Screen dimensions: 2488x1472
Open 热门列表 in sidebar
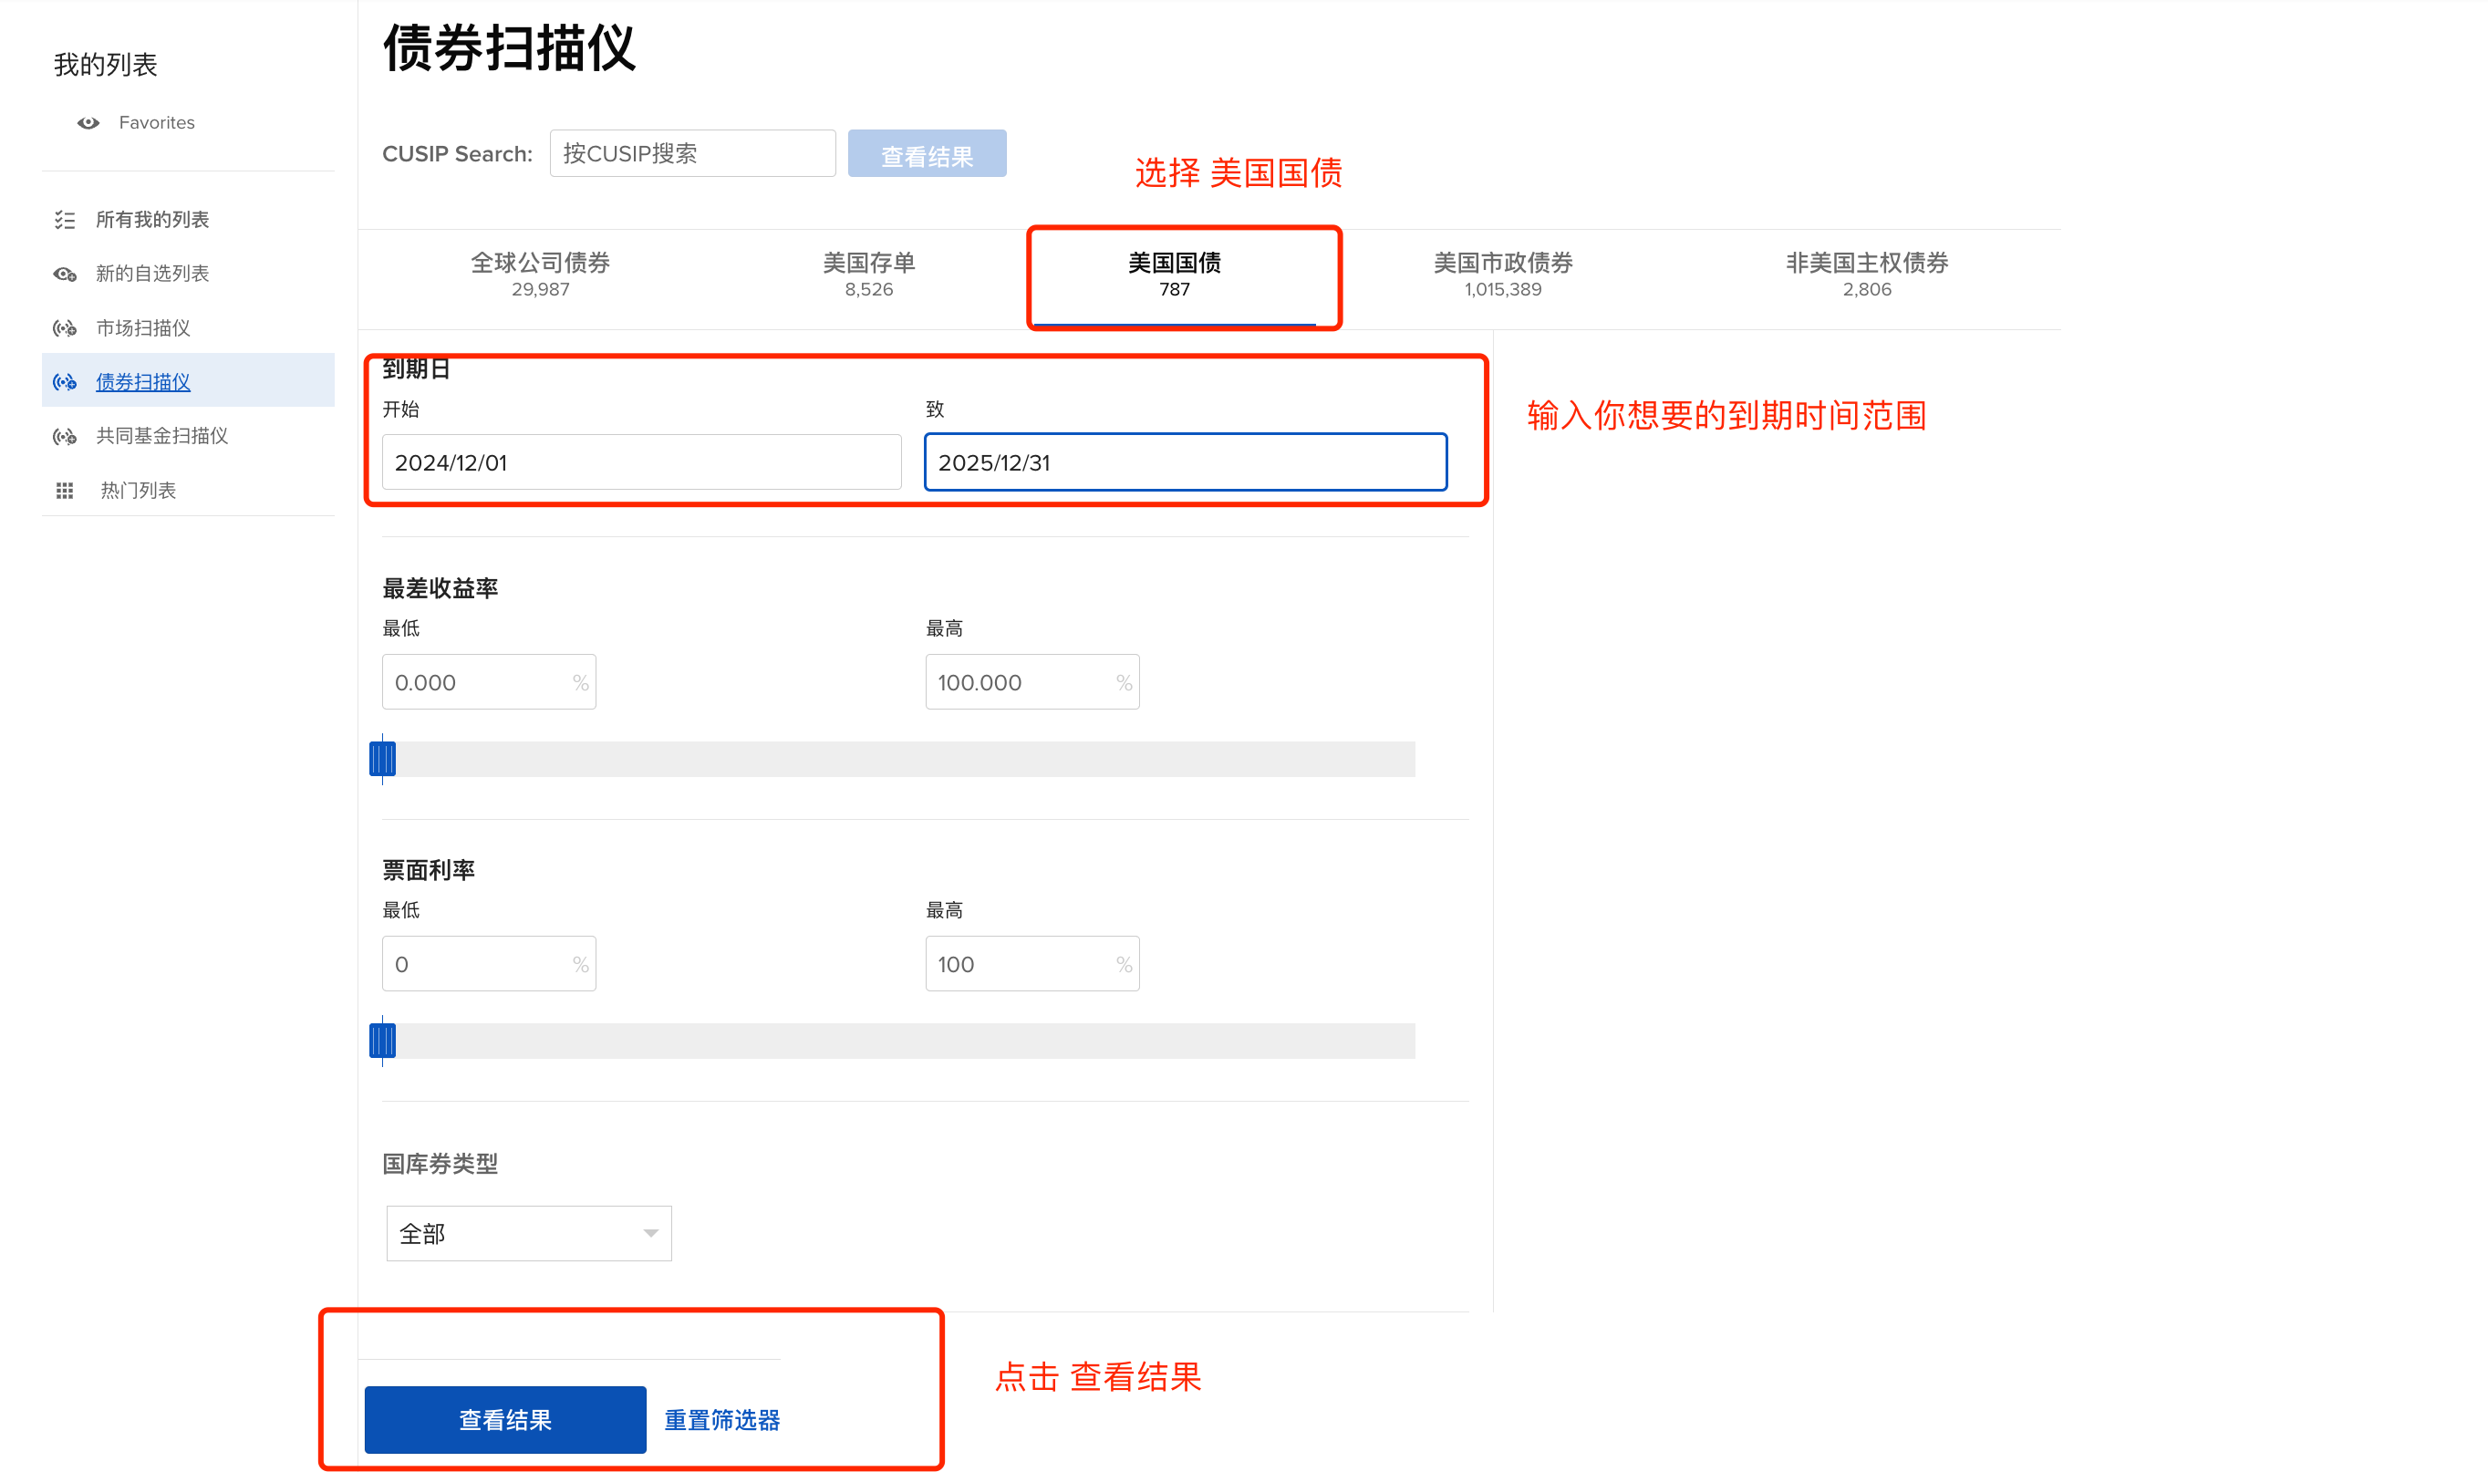tap(138, 491)
